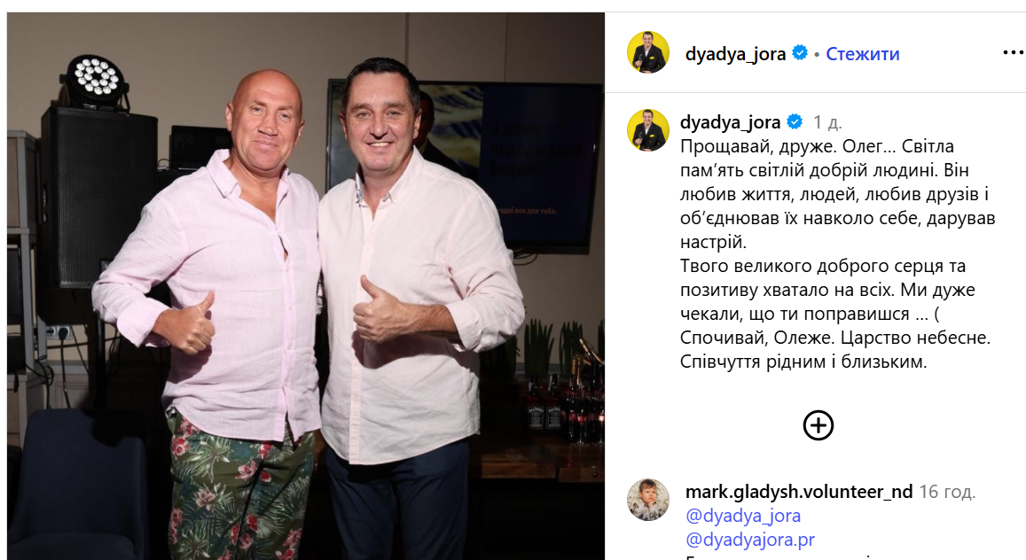Load more comments with the plus circle
Image resolution: width=1026 pixels, height=560 pixels.
click(818, 425)
